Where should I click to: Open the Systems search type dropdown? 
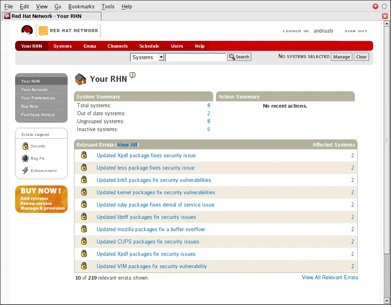click(147, 57)
